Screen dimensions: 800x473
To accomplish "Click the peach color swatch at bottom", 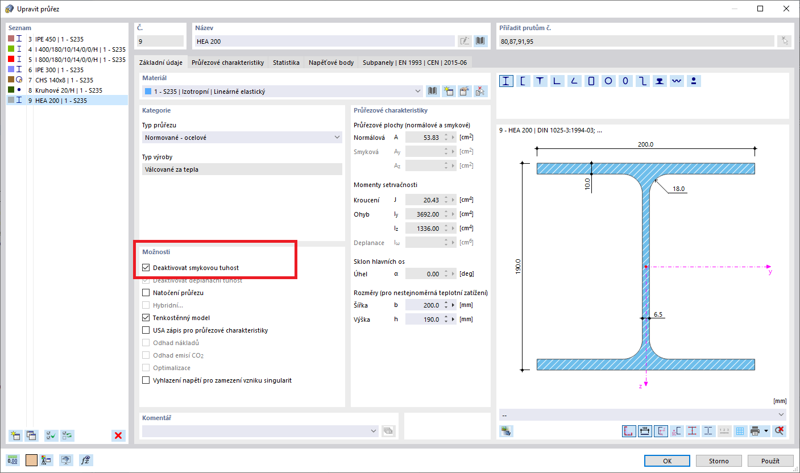I will [31, 460].
